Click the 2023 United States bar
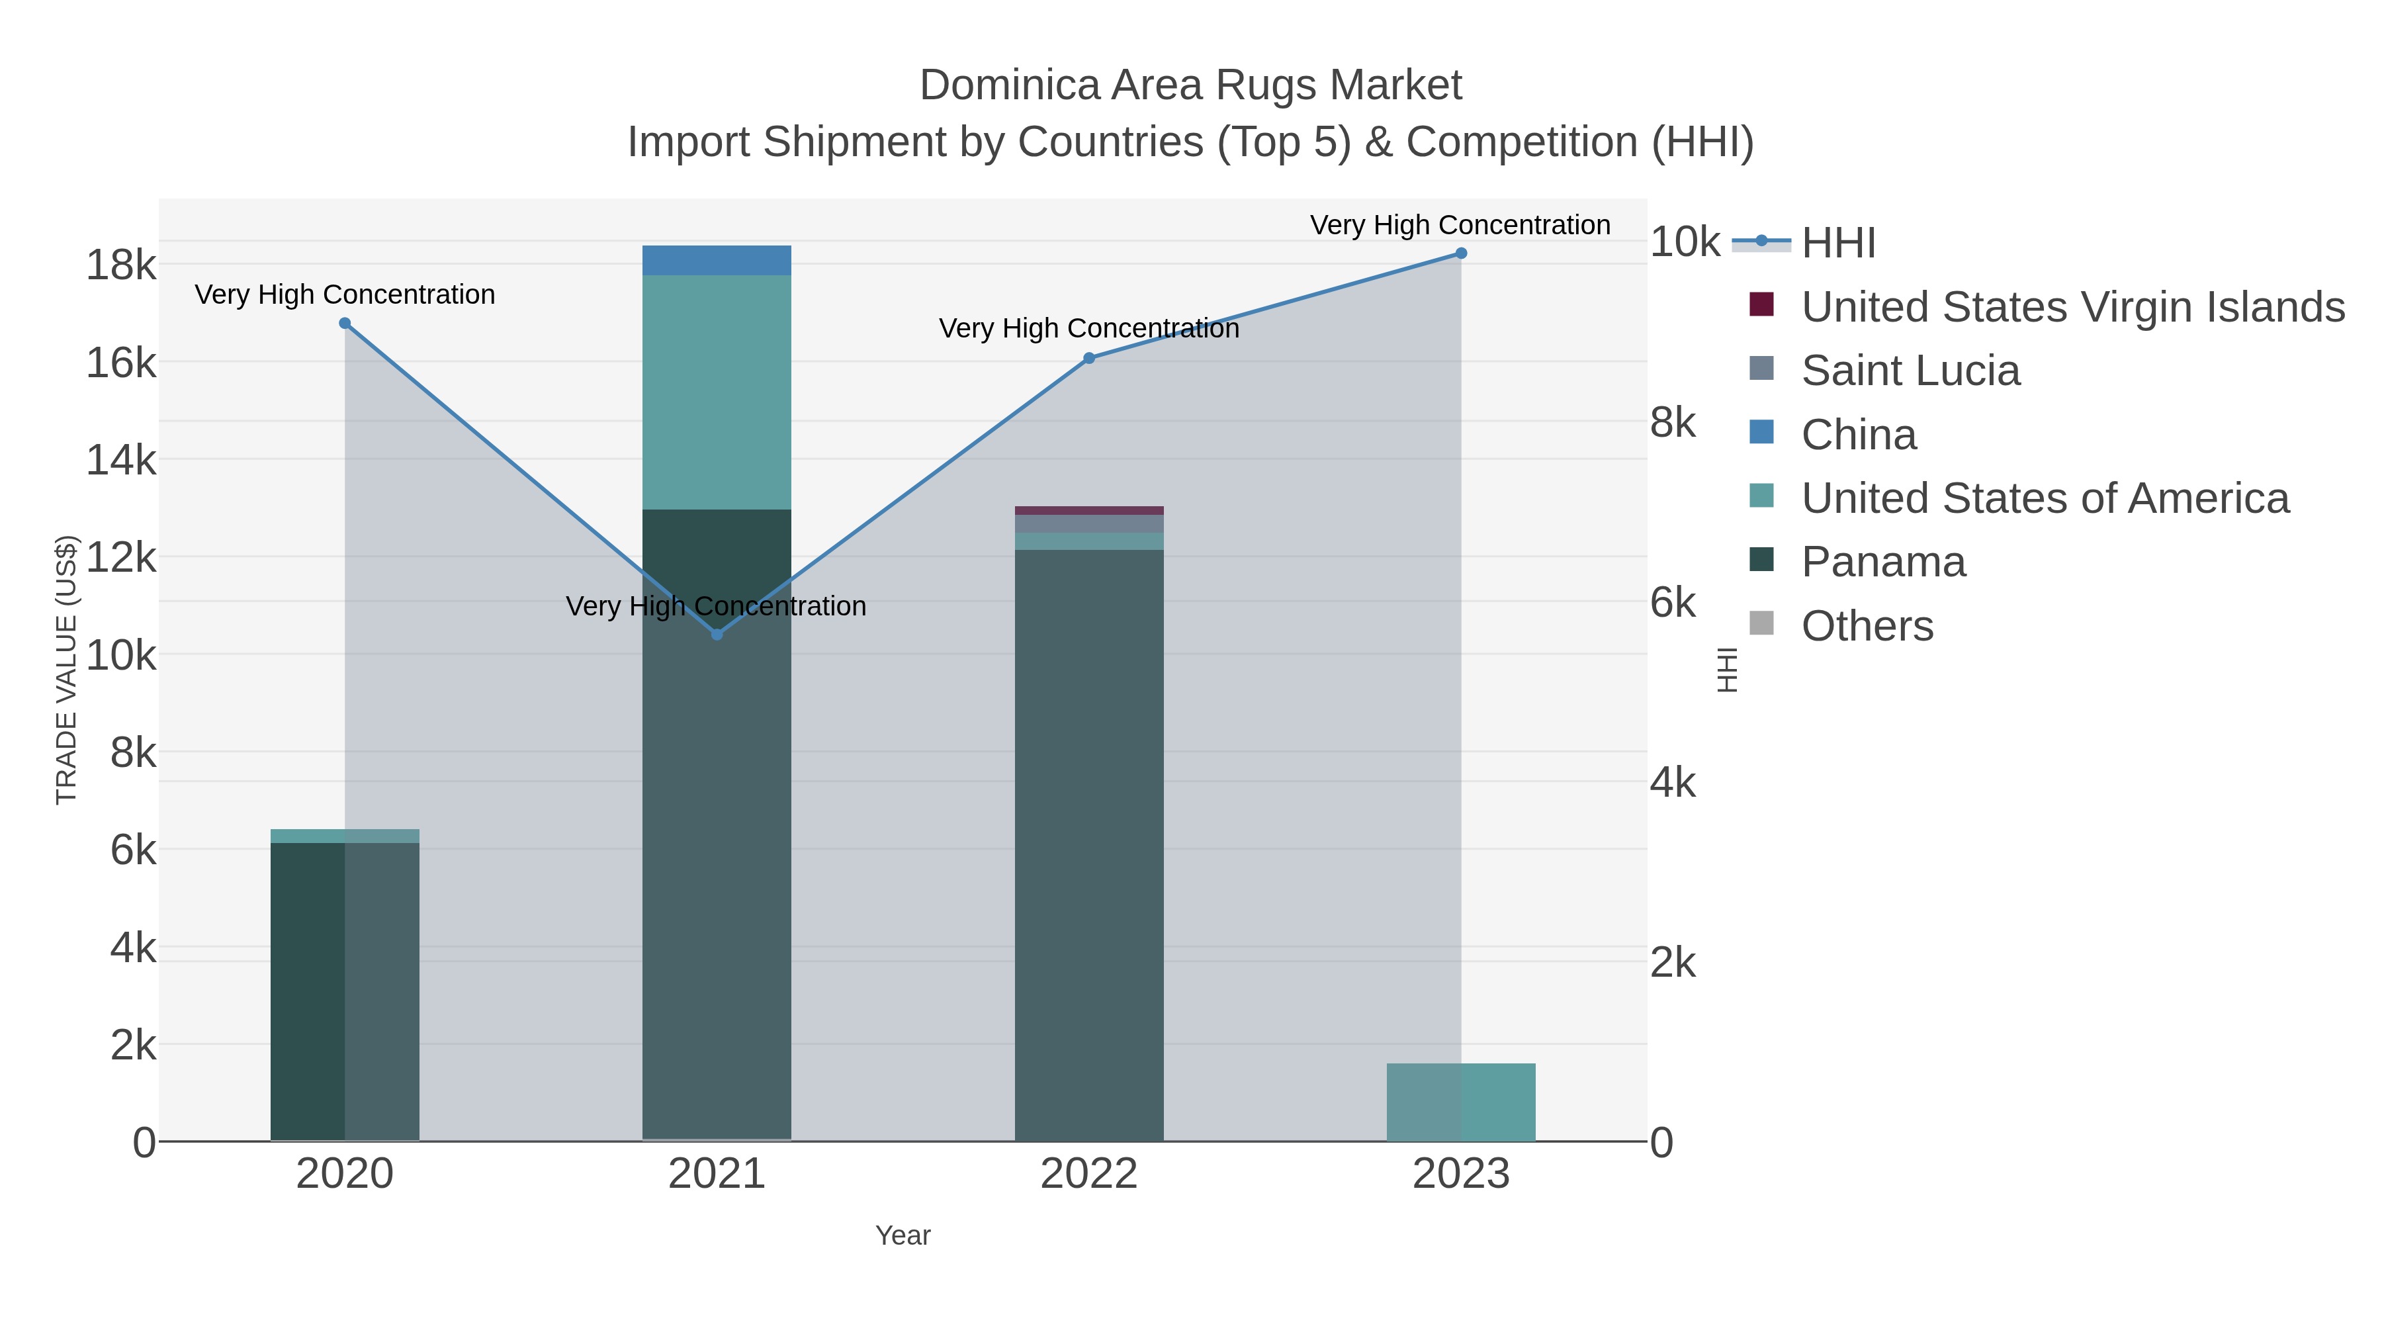Viewport: 2382px width, 1340px height. [x=1461, y=1102]
